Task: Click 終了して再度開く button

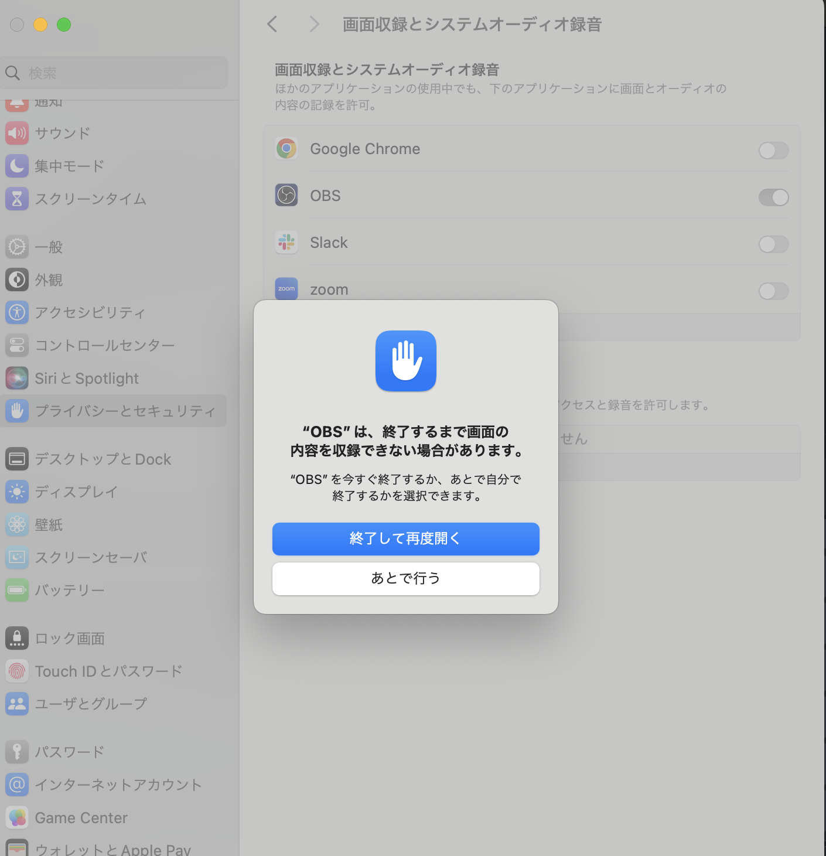Action: click(x=405, y=538)
